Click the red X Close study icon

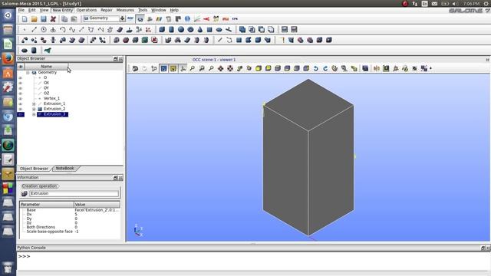[53, 18]
